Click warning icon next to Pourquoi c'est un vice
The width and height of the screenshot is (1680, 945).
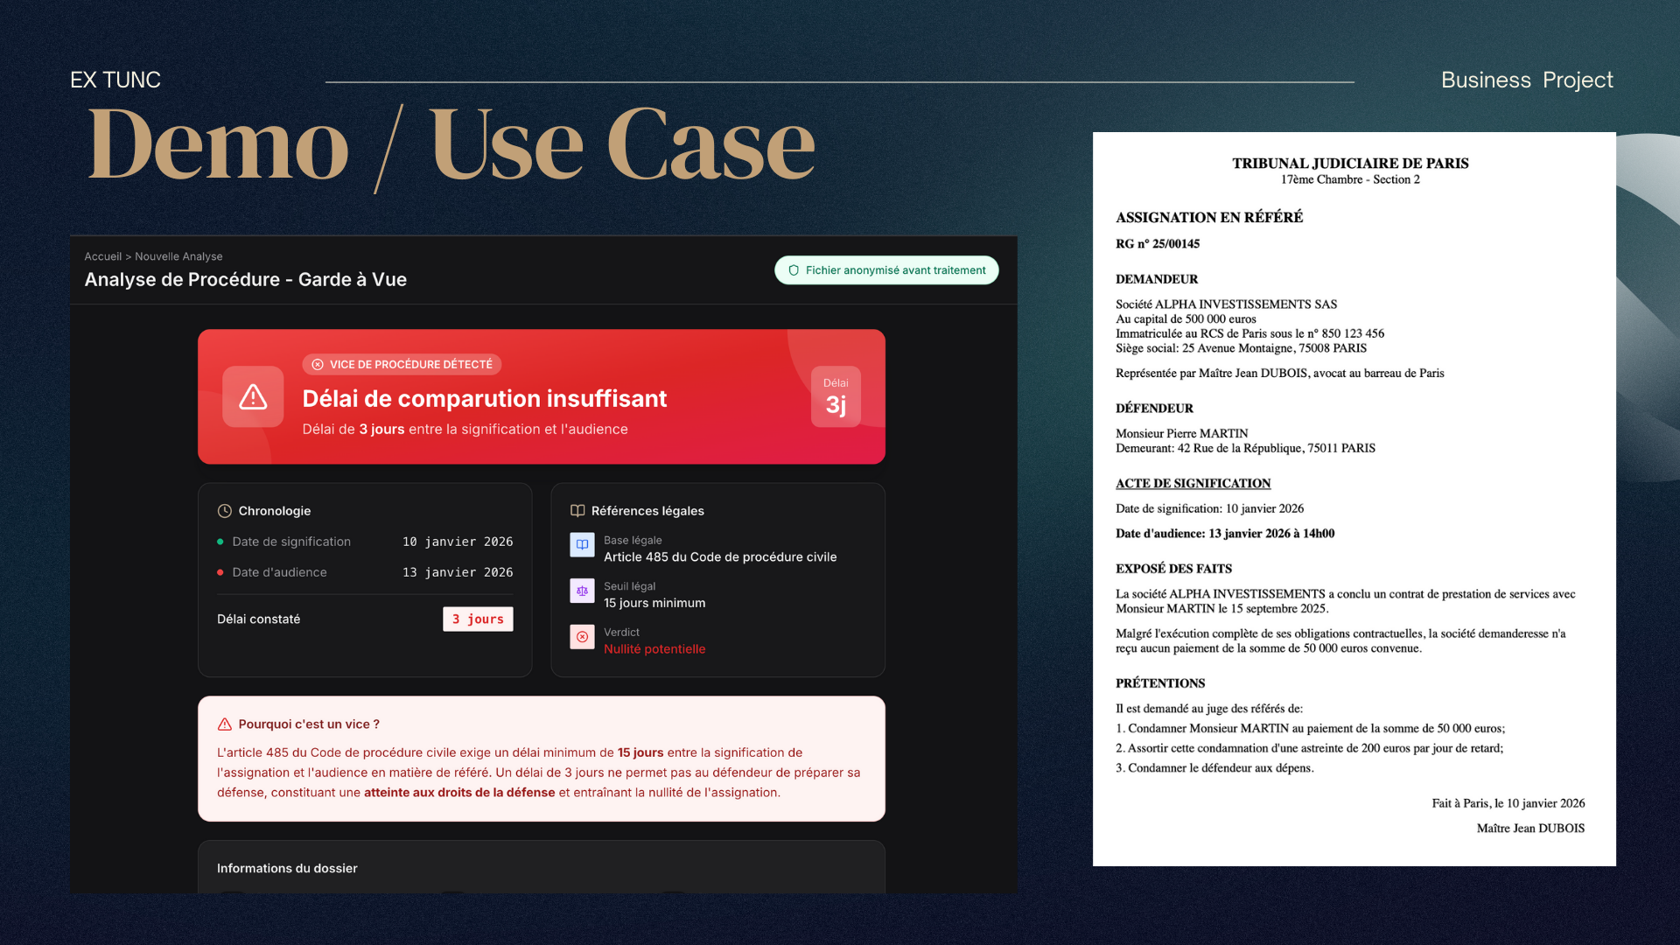(x=225, y=724)
